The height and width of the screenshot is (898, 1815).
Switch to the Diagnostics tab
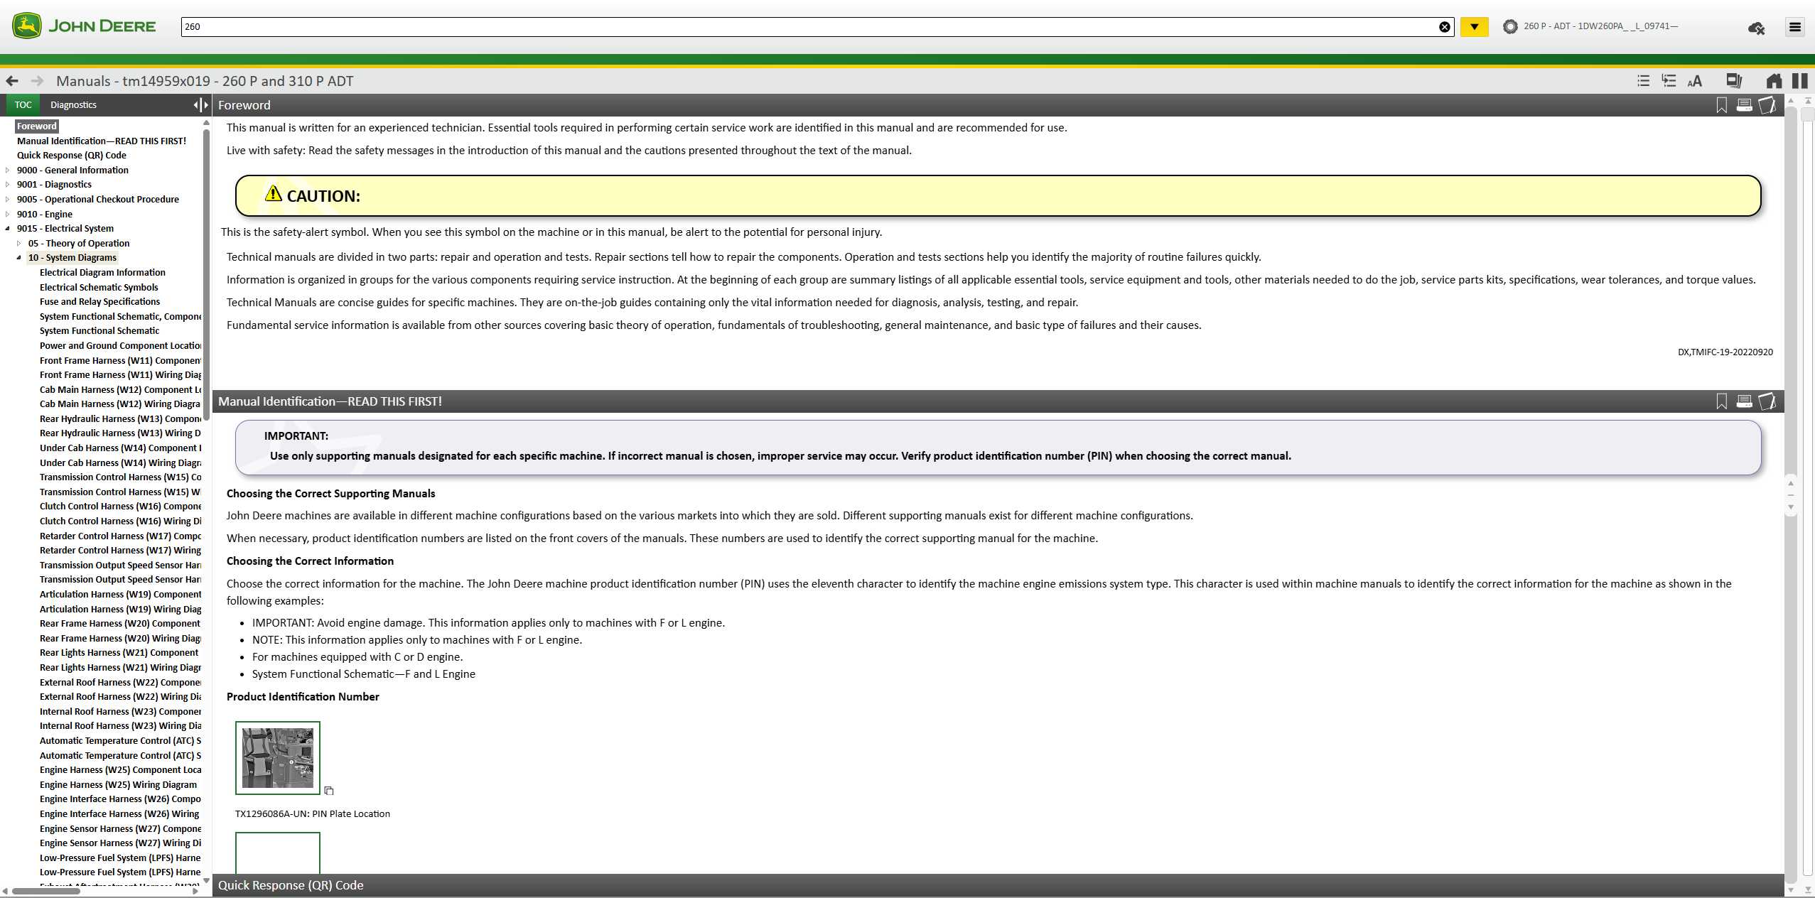[x=73, y=105]
